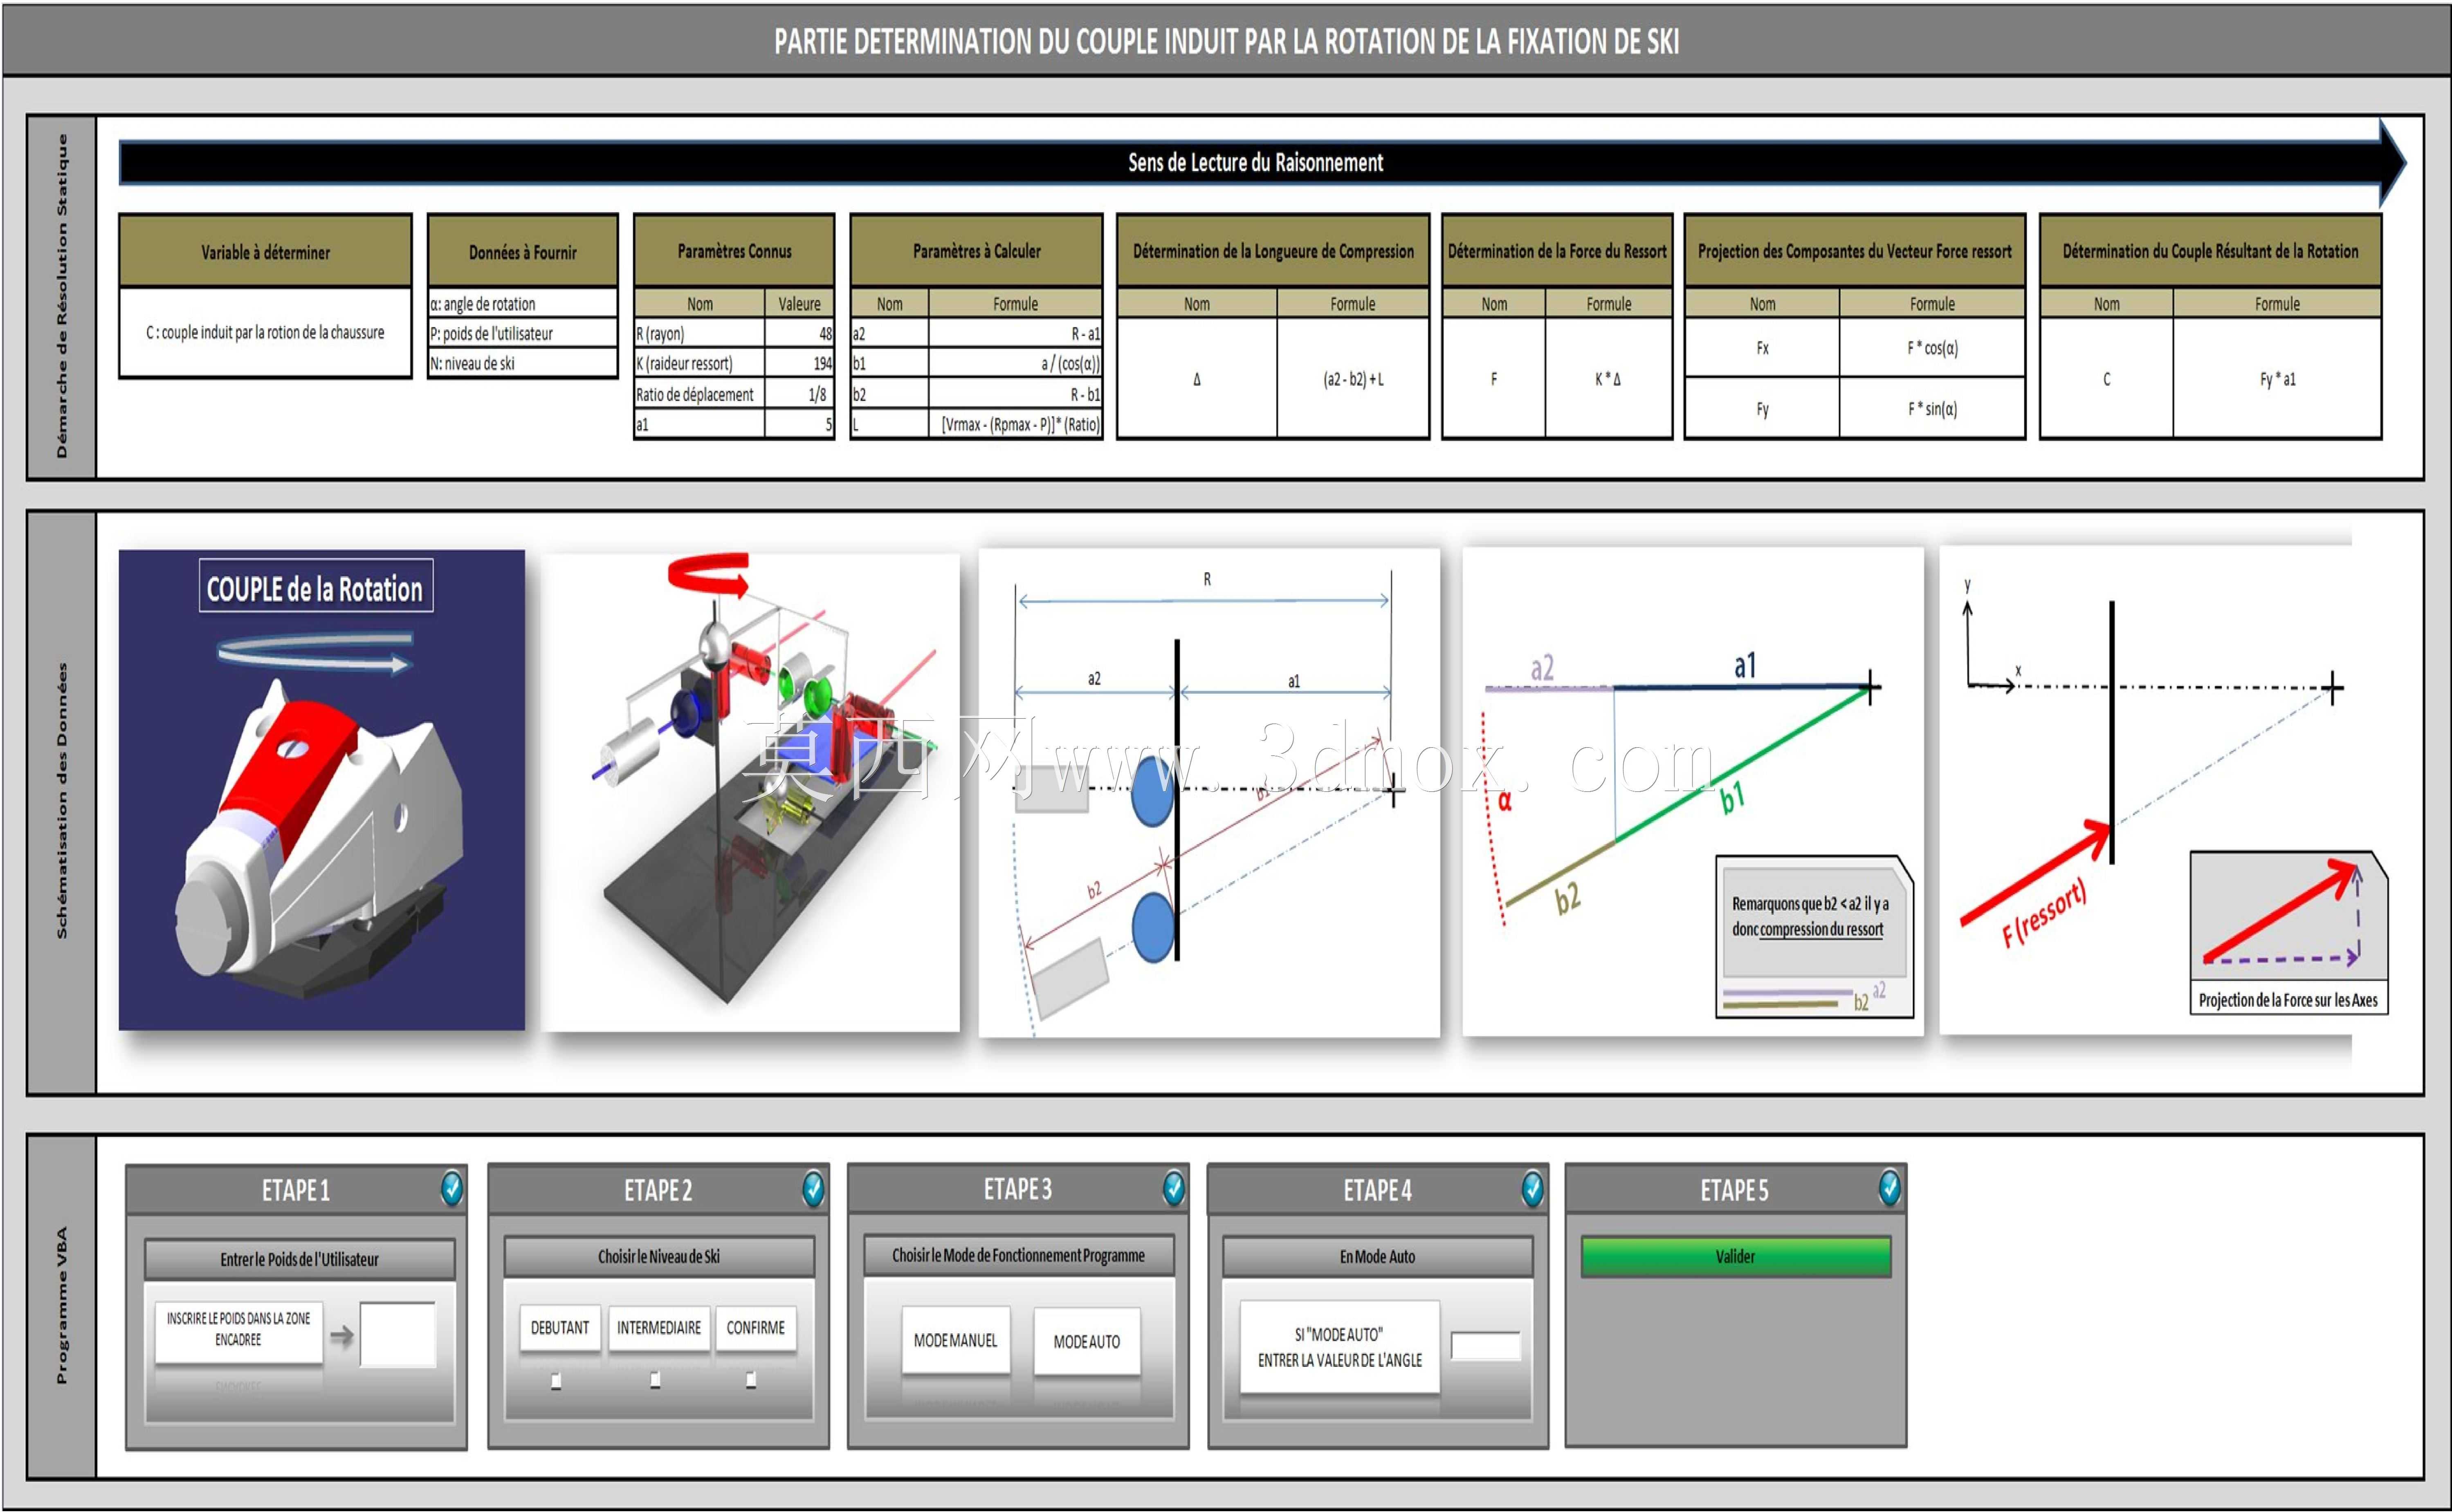Click the ETAPE 5 blue checkmark icon

[1890, 1188]
